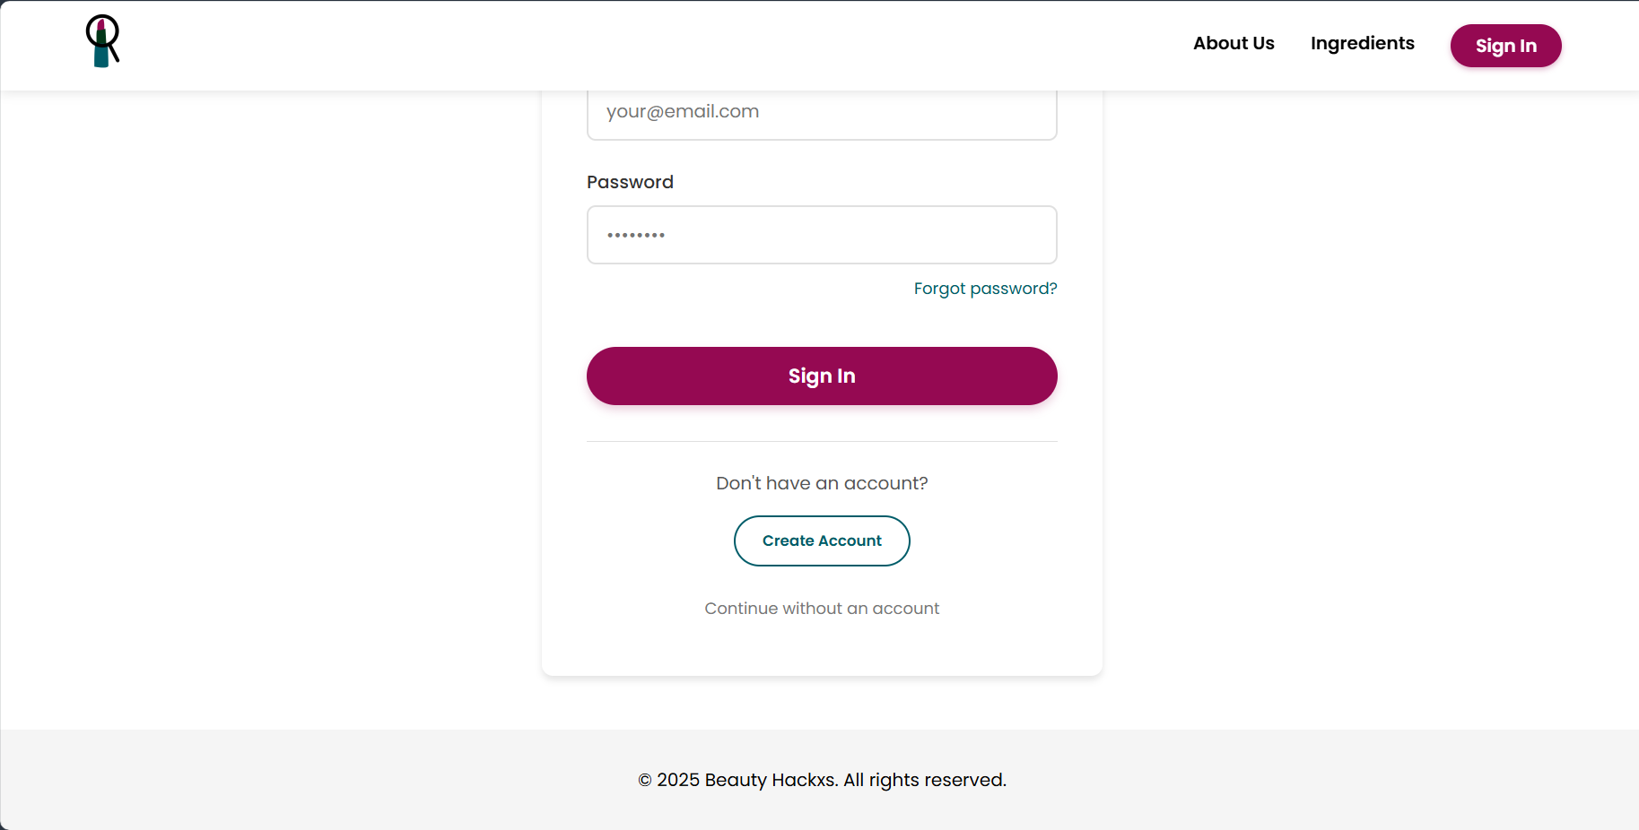Select Continue without an account
Screen dimensions: 1639x830
coord(822,609)
